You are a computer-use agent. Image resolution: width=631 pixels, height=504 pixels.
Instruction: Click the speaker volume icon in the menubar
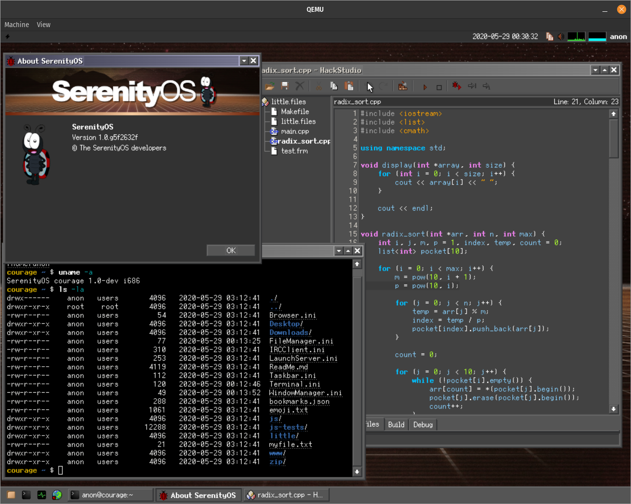pyautogui.click(x=561, y=36)
